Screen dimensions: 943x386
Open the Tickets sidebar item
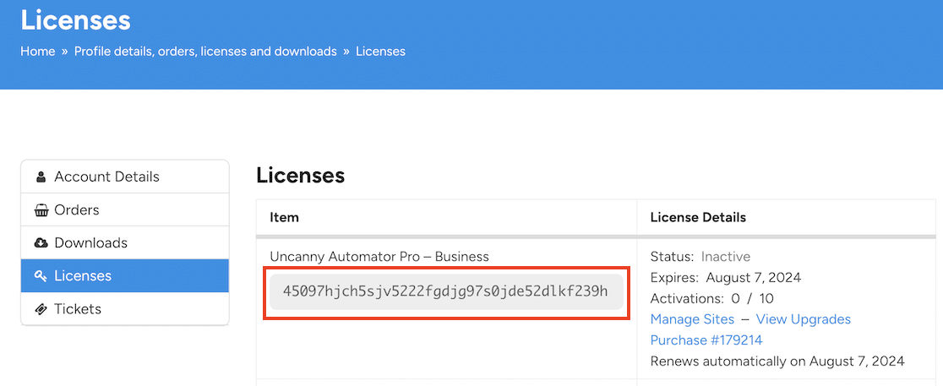[78, 308]
